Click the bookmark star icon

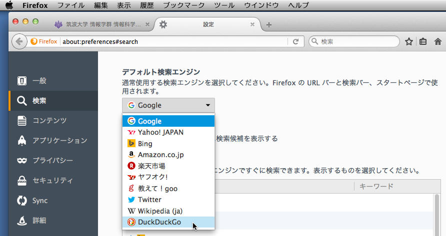tap(408, 41)
